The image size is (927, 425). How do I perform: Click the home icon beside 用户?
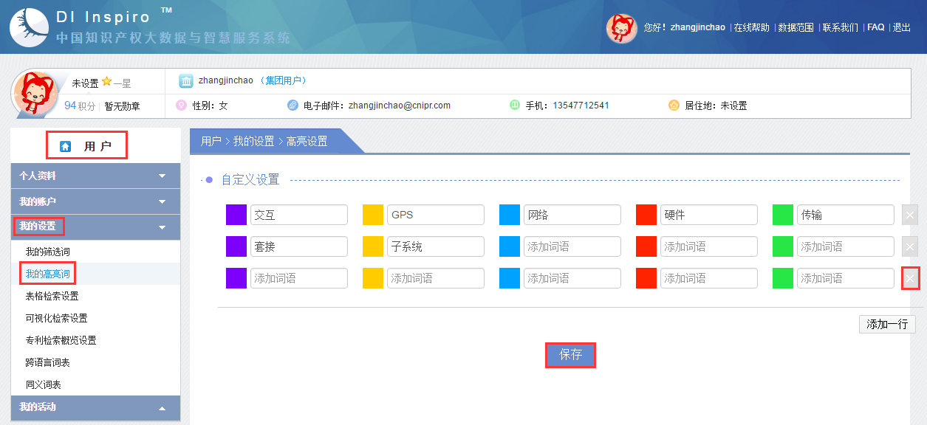[65, 146]
